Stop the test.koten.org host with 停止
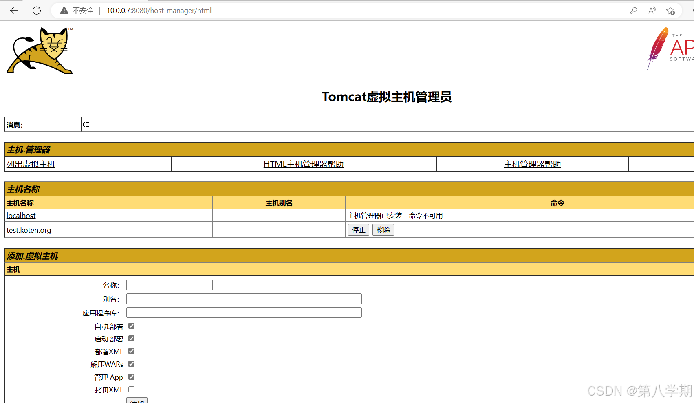This screenshot has height=403, width=694. pyautogui.click(x=359, y=230)
